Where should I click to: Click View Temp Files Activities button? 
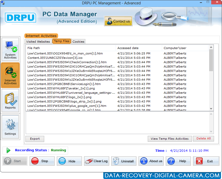(170, 139)
